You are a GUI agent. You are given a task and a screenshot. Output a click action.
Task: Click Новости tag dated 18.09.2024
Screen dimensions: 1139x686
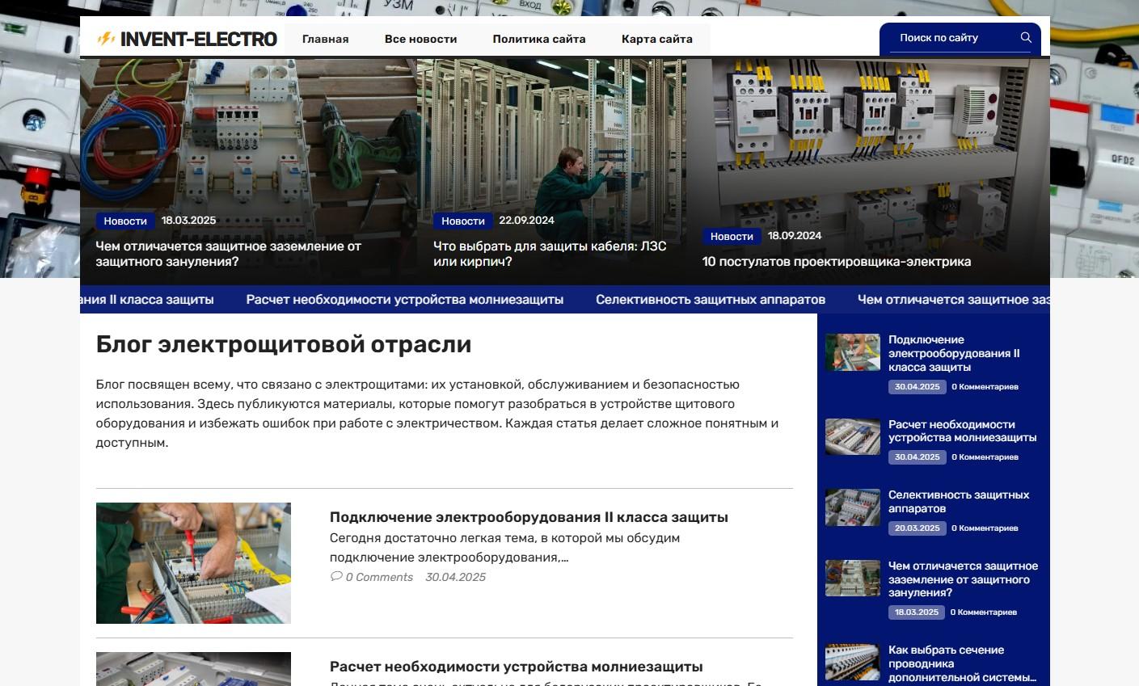pyautogui.click(x=732, y=236)
